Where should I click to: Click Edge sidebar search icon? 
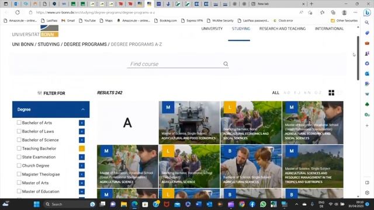tap(367, 23)
